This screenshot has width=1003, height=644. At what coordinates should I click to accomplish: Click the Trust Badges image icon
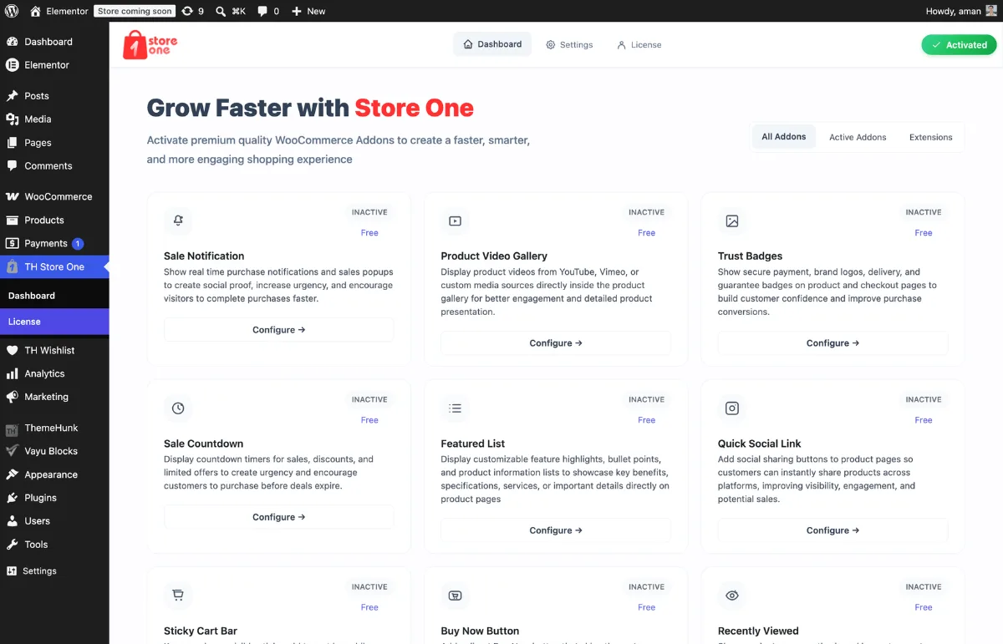(732, 221)
